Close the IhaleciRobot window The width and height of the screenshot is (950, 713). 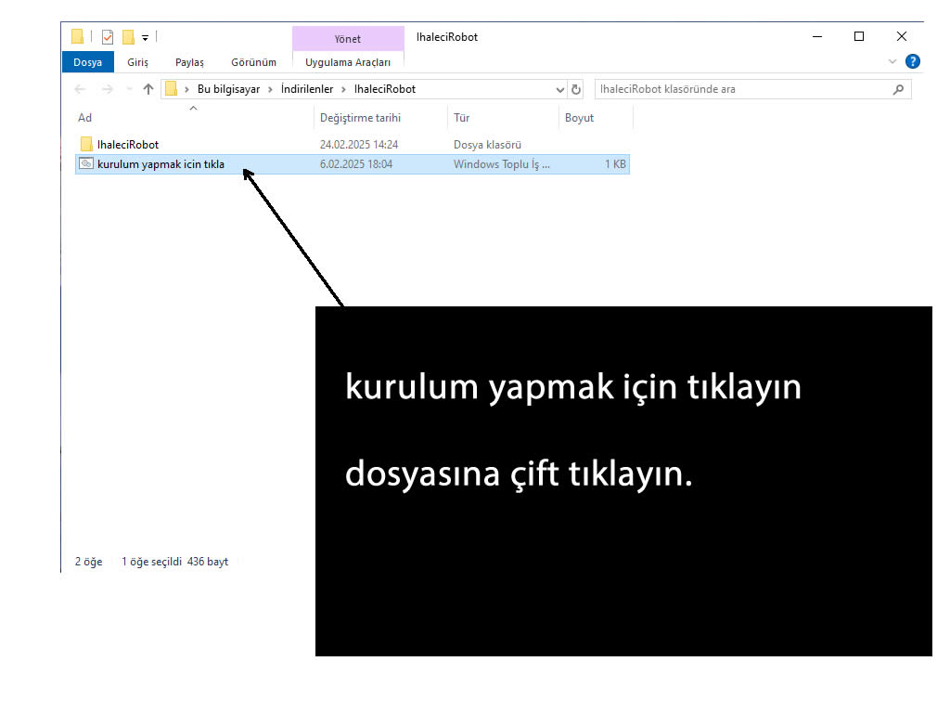[x=902, y=36]
